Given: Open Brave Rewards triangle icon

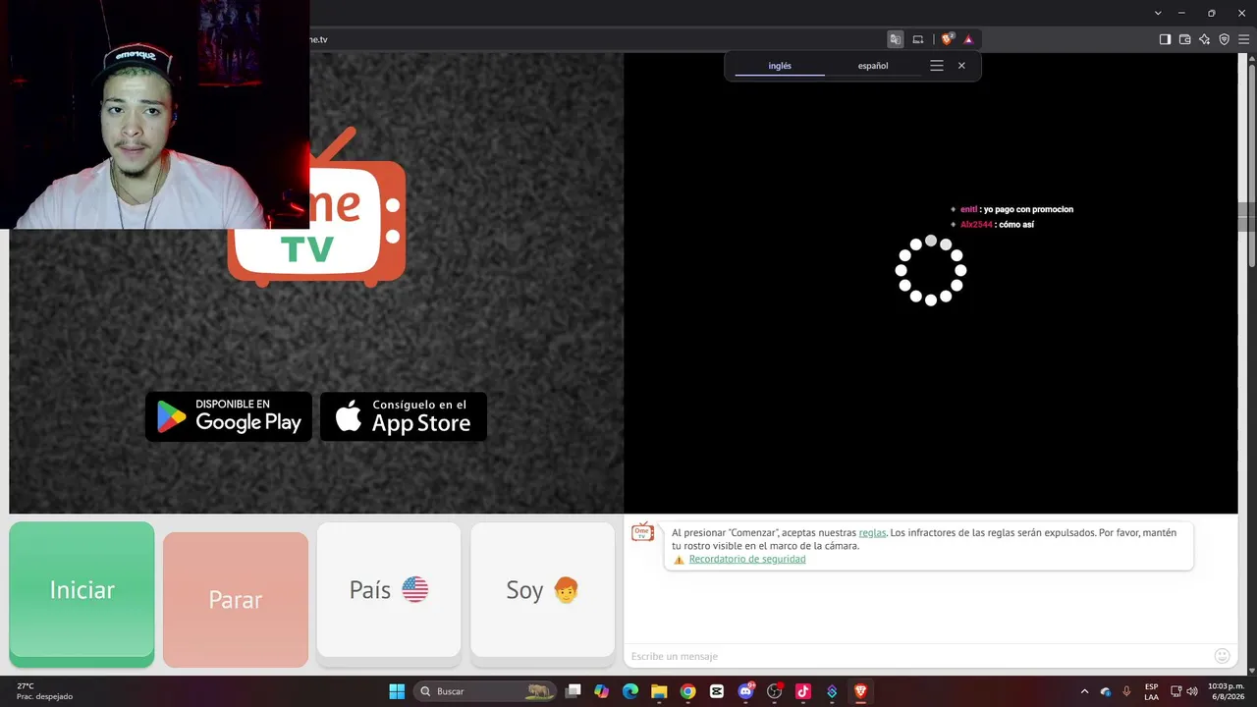Looking at the screenshot, I should point(968,39).
